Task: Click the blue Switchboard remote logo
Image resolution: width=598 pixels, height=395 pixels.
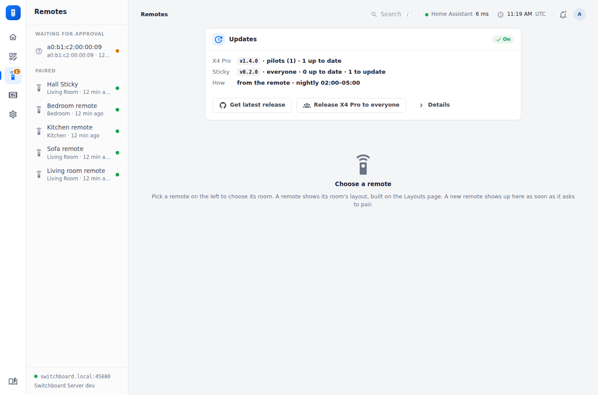Action: (13, 13)
